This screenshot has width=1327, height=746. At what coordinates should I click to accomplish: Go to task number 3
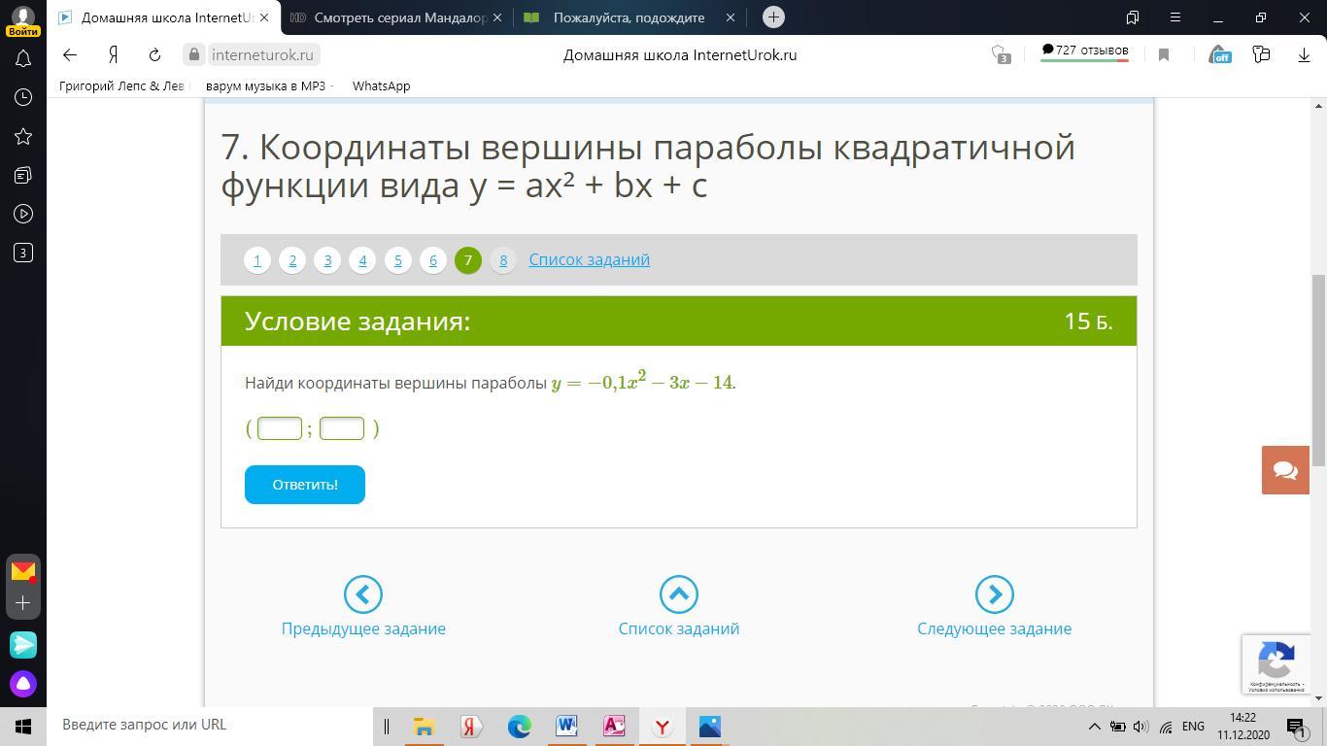tap(327, 260)
